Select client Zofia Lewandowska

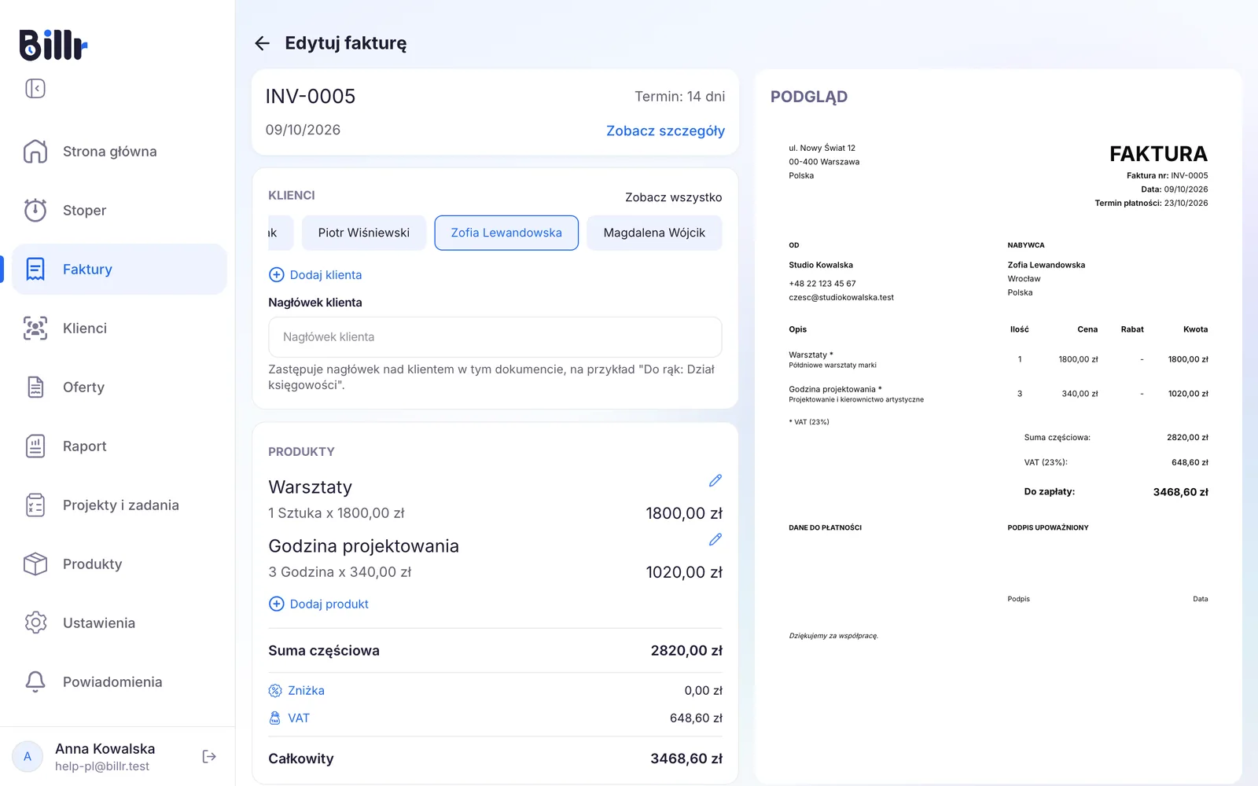tap(506, 233)
